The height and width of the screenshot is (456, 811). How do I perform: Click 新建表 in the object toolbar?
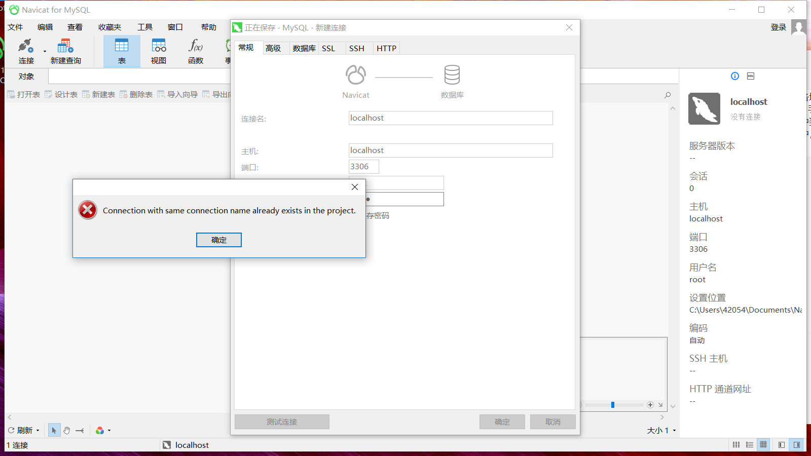99,95
